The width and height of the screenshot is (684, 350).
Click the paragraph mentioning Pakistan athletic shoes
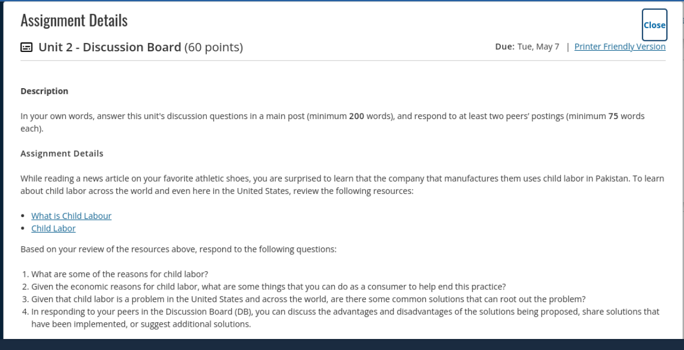[342, 185]
